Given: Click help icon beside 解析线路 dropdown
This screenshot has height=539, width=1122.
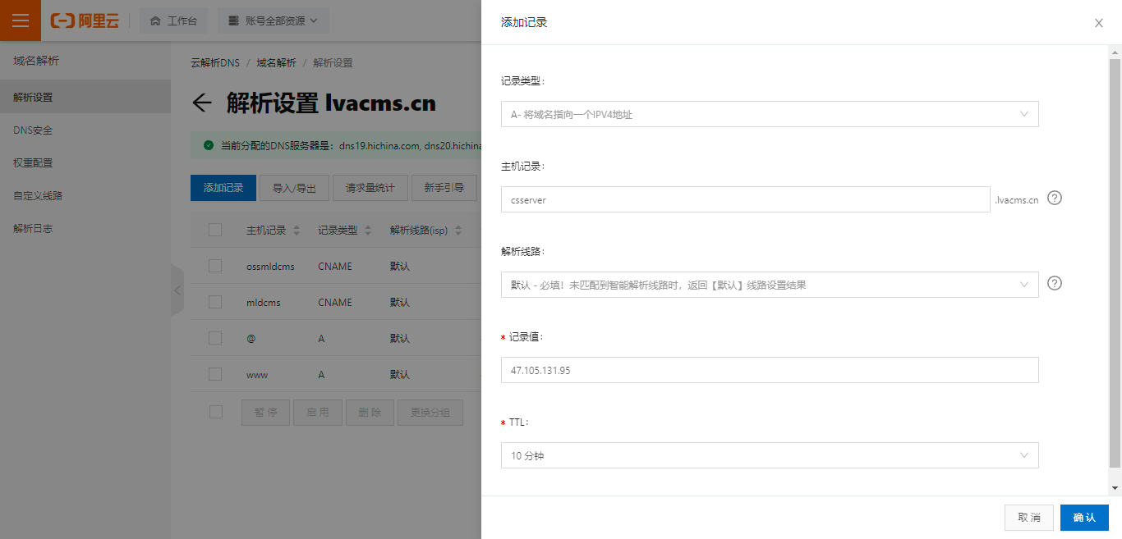Looking at the screenshot, I should point(1055,283).
